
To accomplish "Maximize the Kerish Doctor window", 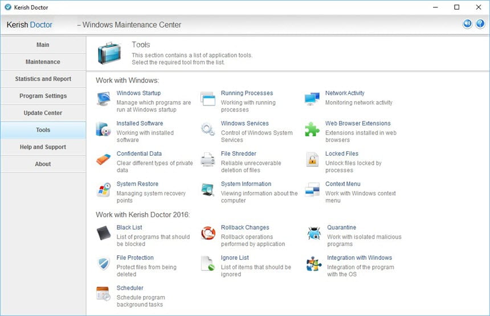I will (x=456, y=7).
